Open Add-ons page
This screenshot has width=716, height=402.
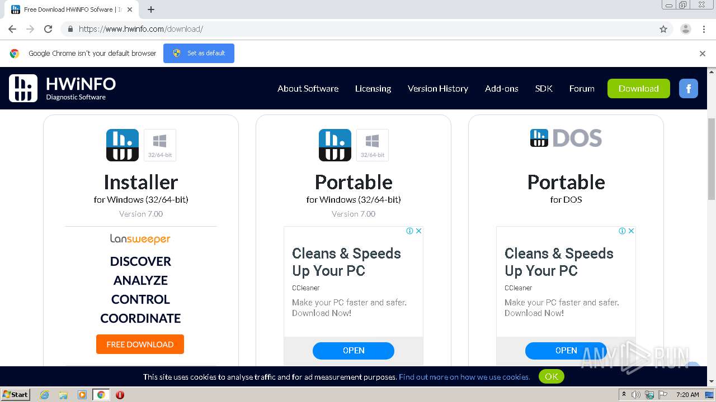point(502,88)
